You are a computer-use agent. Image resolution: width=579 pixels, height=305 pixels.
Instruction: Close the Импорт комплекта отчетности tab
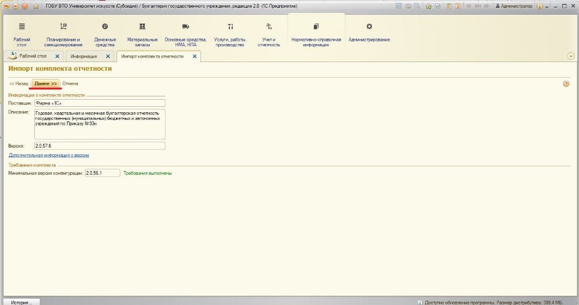(194, 56)
